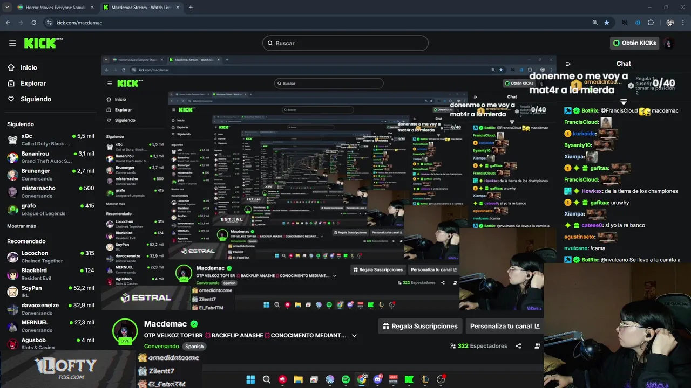Viewport: 691px width, 388px height.
Task: Select the Macdemac Stream browser tab
Action: 141,8
